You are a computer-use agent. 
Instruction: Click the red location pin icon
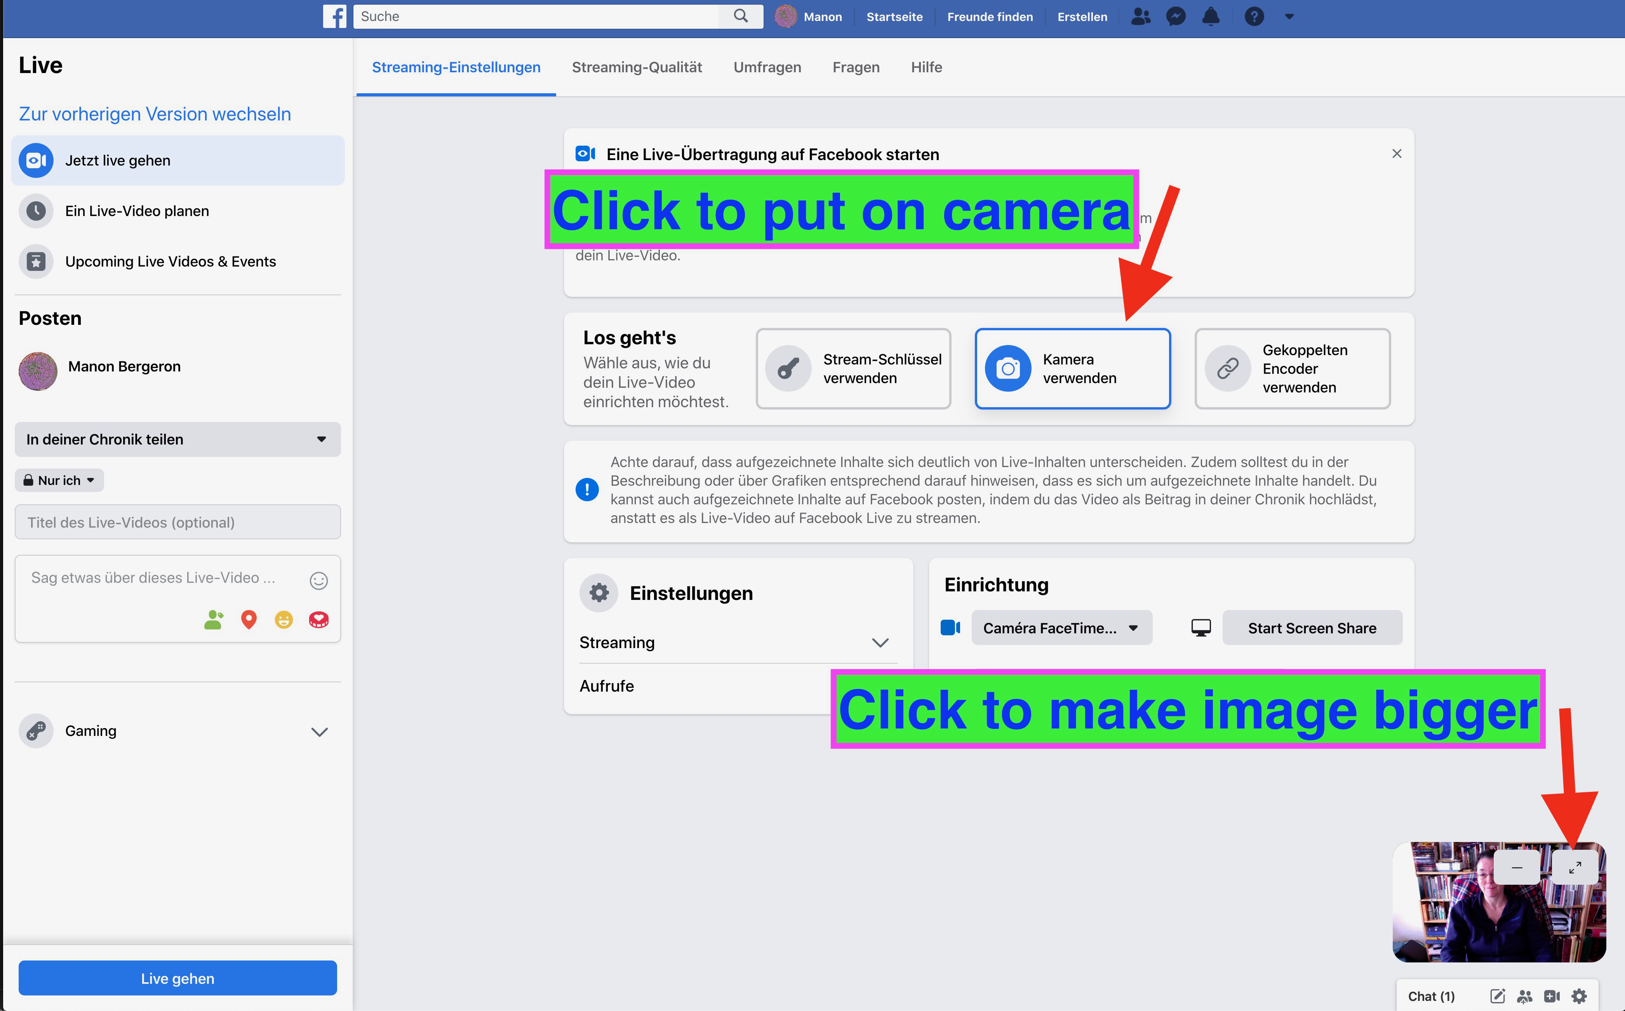coord(249,620)
